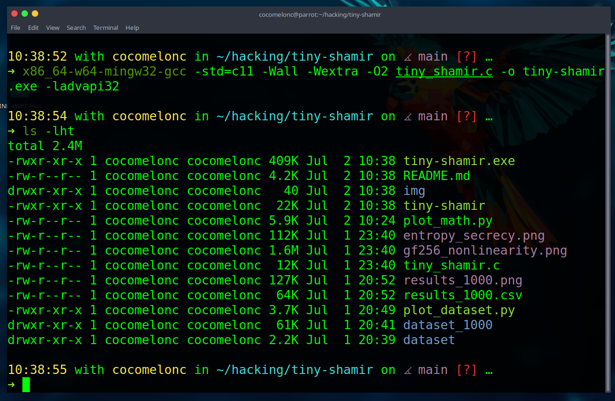The image size is (615, 401).
Task: Open the Search menu
Action: click(x=76, y=28)
